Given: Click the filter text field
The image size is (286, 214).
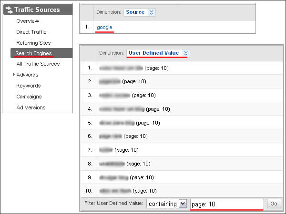Looking at the screenshot, I should tap(226, 204).
